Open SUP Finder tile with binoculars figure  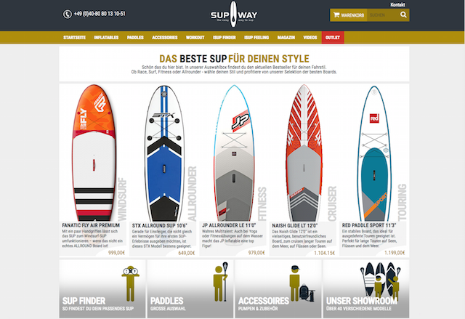[x=102, y=288]
